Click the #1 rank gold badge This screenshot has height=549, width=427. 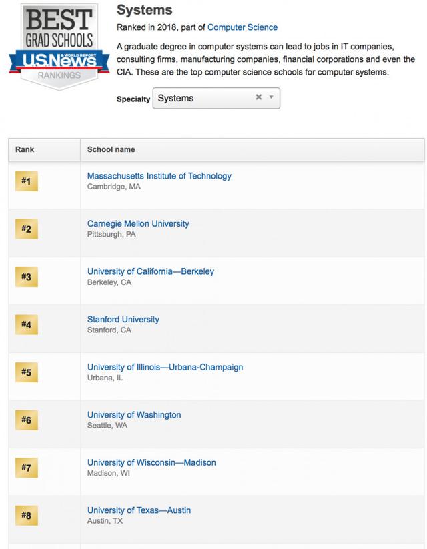pos(27,181)
